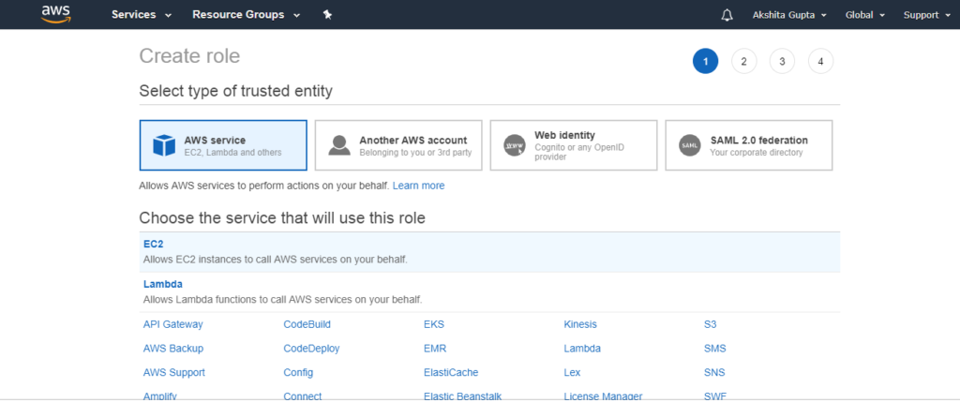
Task: Select the EC2 service row
Action: [x=489, y=252]
